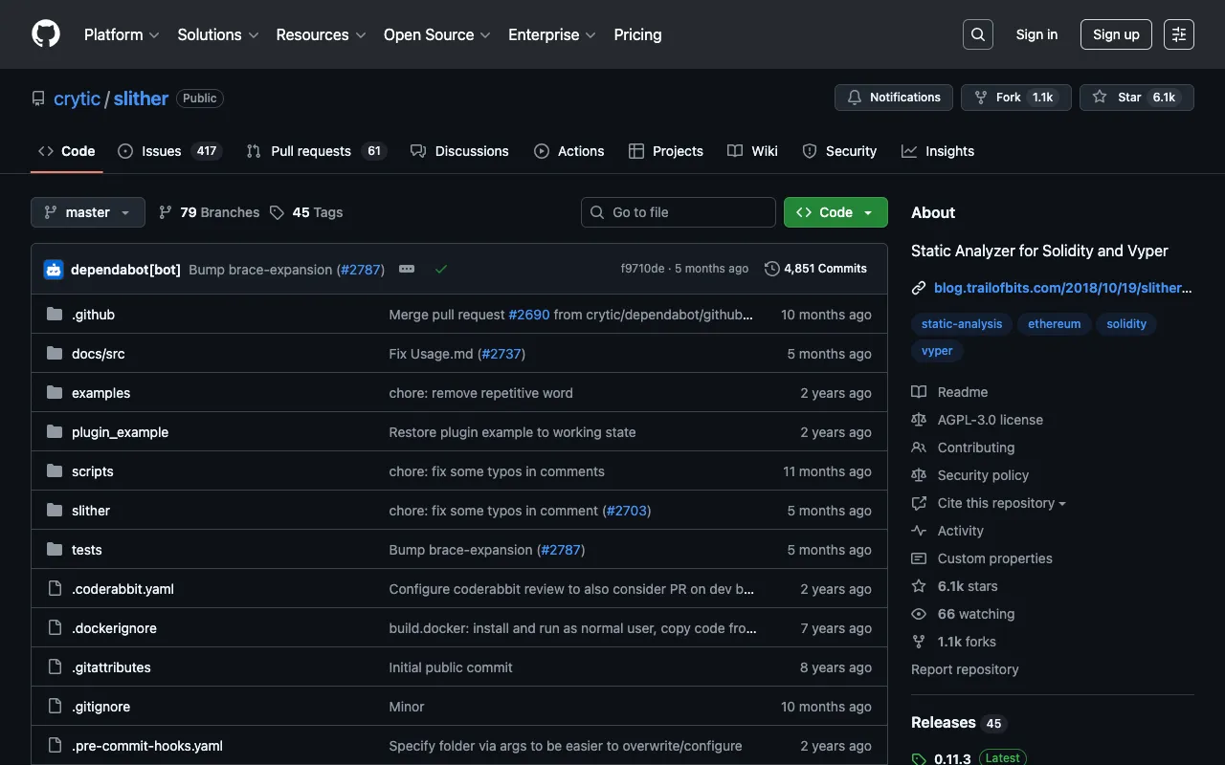Click the AGPL-3.0 license scale icon

pos(919,419)
